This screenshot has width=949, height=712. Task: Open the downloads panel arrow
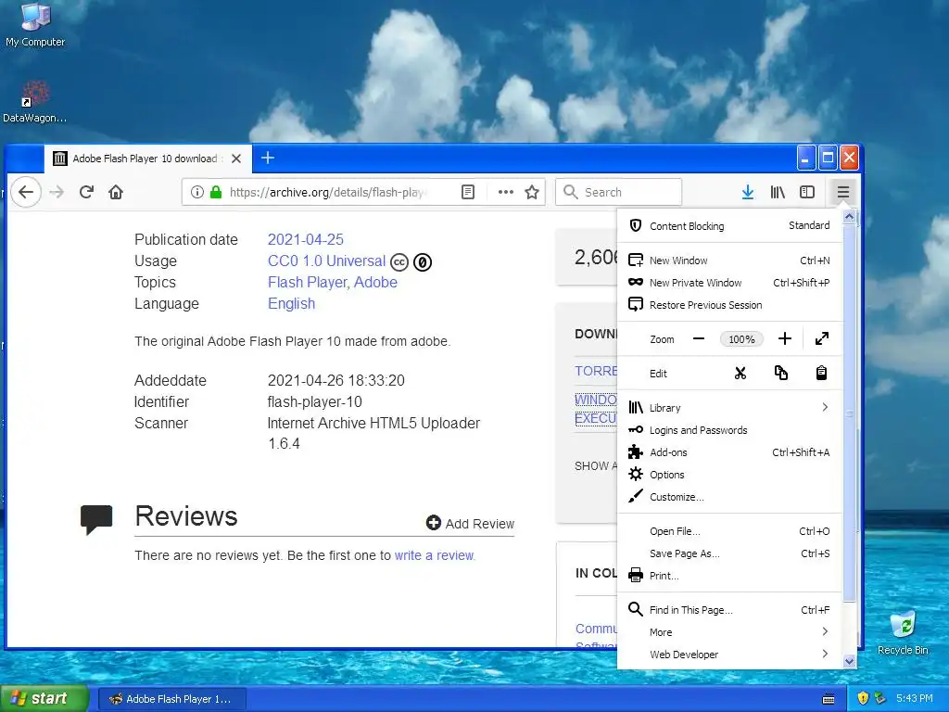point(748,193)
